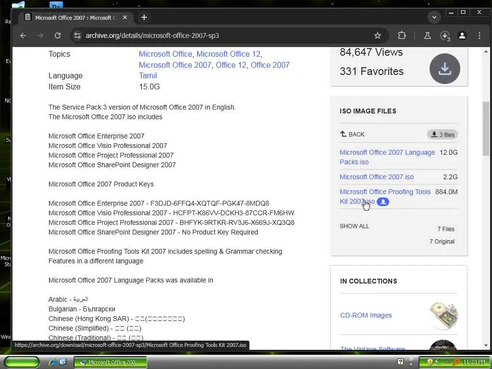Image resolution: width=492 pixels, height=369 pixels.
Task: Click the Project Professional 2007 product key line
Action: pyautogui.click(x=172, y=222)
